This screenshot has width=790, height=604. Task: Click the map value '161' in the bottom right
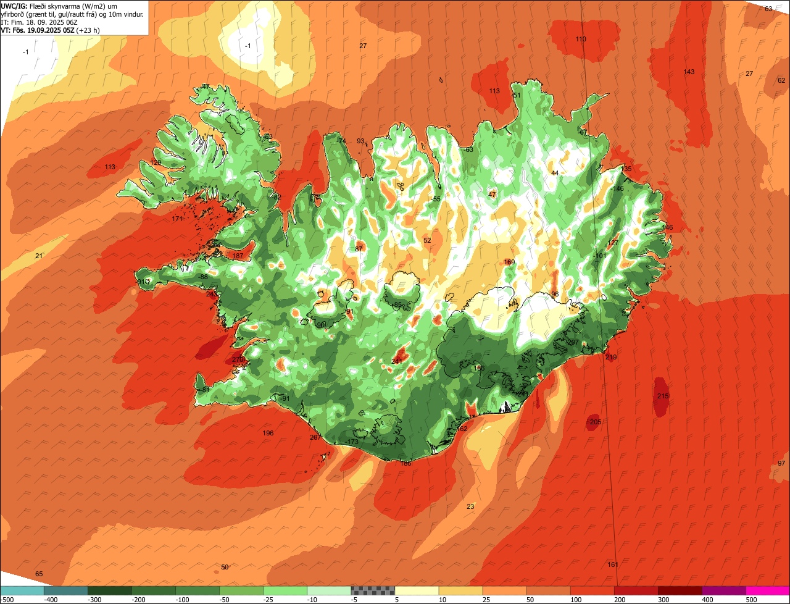612,564
